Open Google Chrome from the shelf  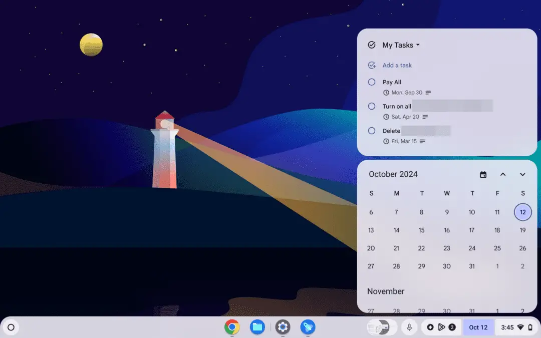pos(231,327)
